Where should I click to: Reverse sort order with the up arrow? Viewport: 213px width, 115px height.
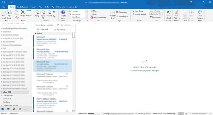[70, 30]
